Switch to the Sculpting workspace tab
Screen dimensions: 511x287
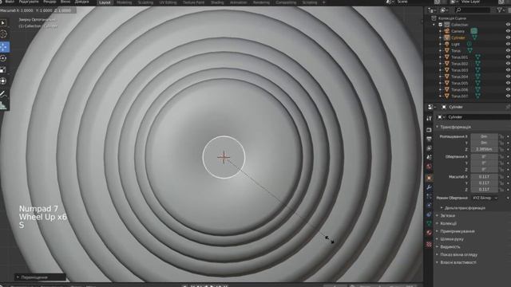pyautogui.click(x=145, y=2)
